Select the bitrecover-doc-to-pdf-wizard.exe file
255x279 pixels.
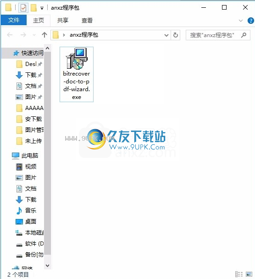tap(77, 74)
